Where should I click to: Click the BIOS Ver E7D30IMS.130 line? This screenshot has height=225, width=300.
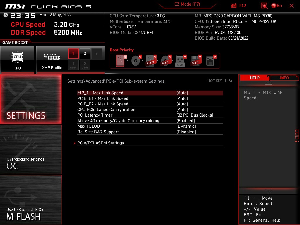click(x=218, y=32)
